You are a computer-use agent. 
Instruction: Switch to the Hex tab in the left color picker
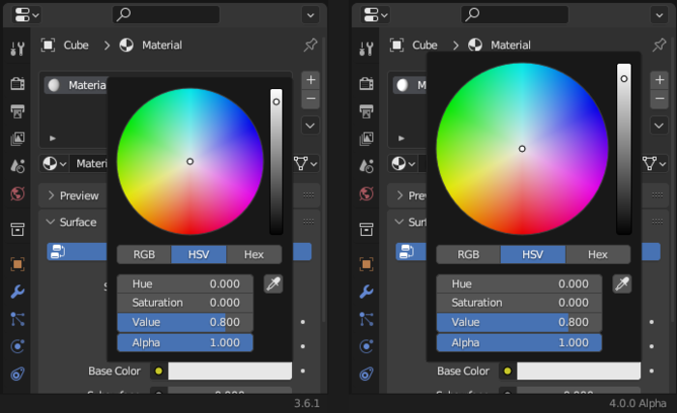[x=253, y=254]
